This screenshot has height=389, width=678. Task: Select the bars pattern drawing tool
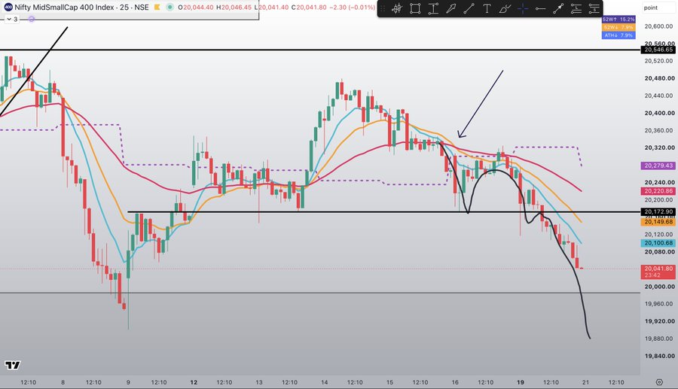397,8
